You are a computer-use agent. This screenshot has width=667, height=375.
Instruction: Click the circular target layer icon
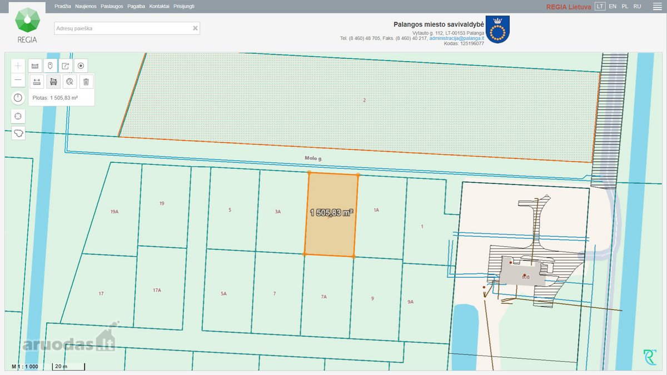point(81,66)
